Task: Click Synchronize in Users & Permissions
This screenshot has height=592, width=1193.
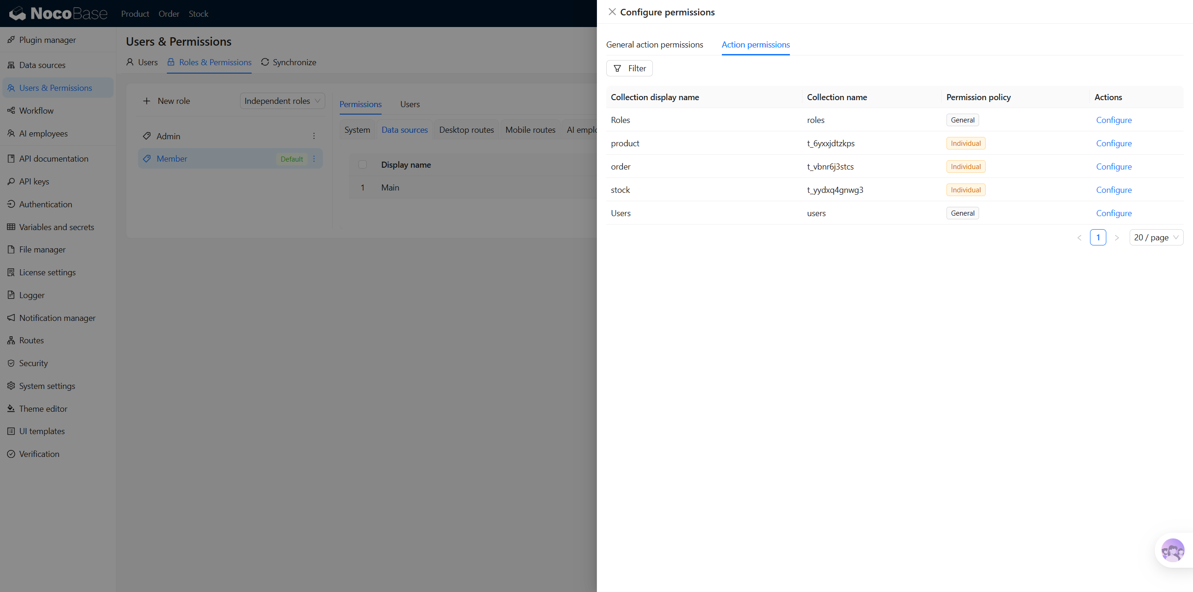Action: [x=288, y=62]
